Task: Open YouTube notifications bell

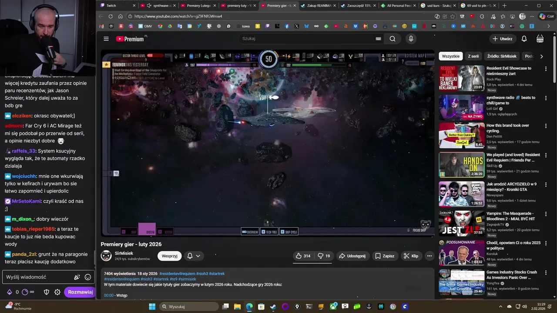Action: (524, 39)
